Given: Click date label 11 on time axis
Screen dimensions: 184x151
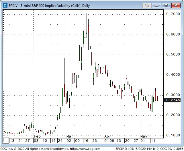Looking at the screenshot, I should (153, 141).
